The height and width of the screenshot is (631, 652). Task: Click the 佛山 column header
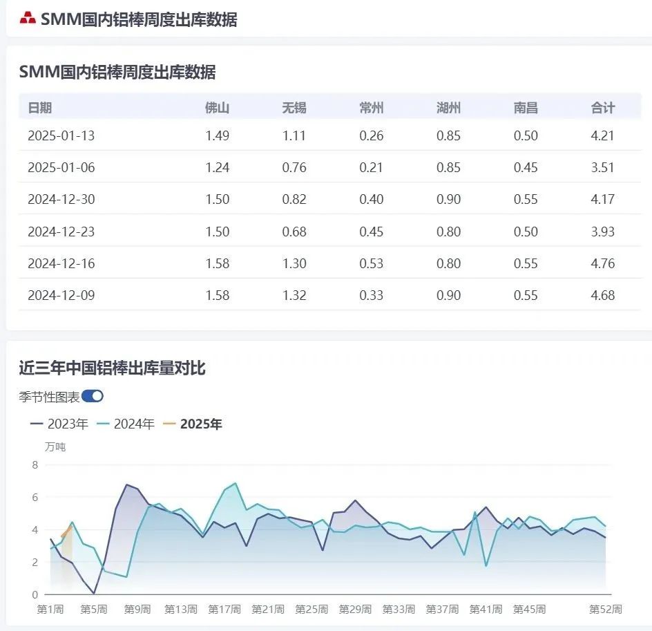217,108
